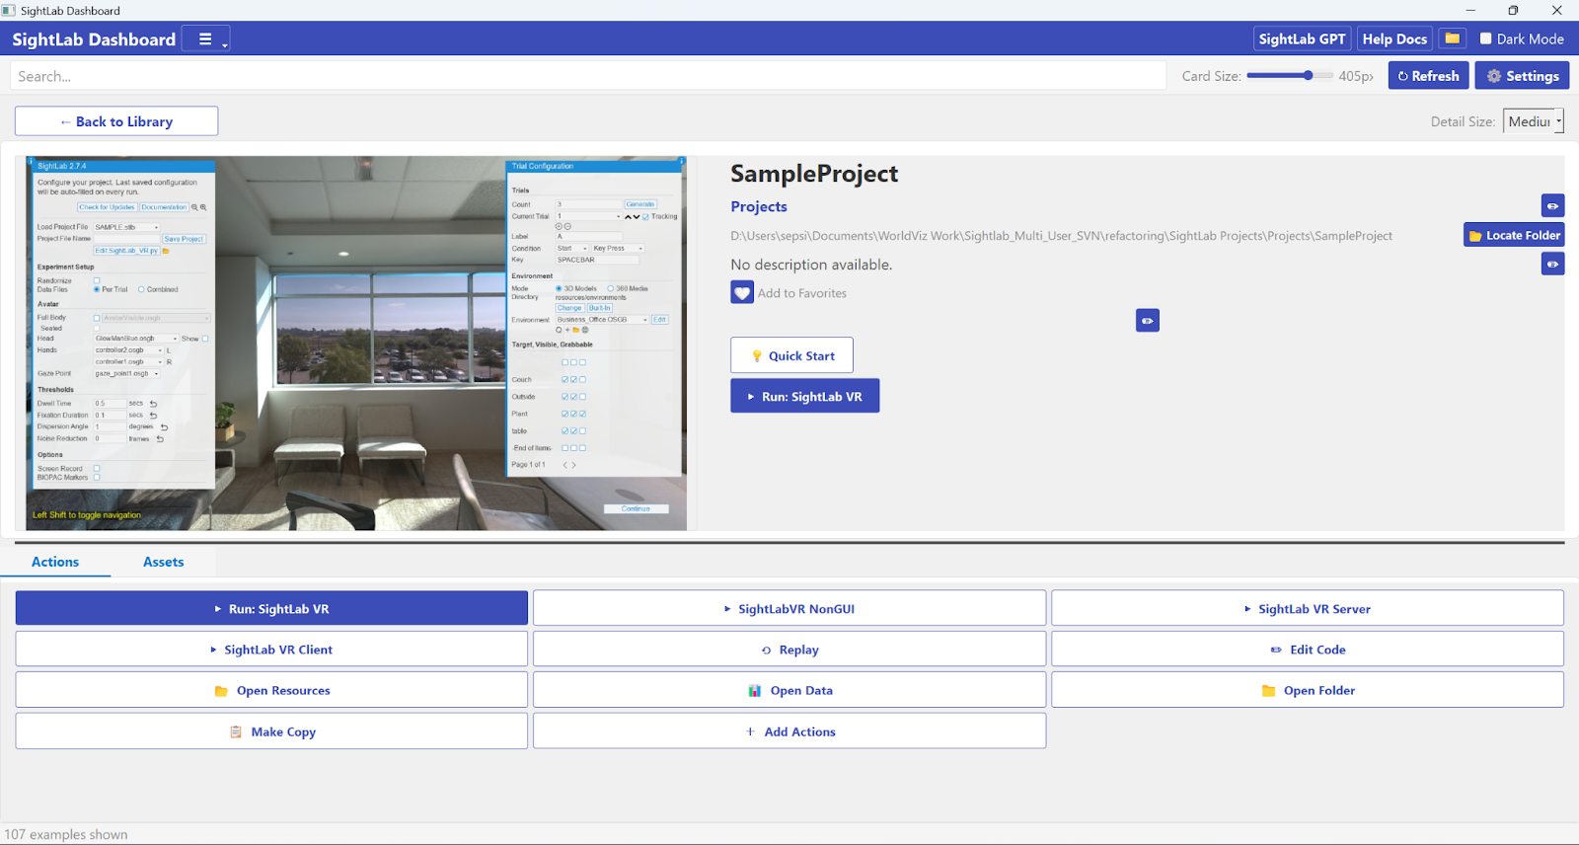Image resolution: width=1579 pixels, height=845 pixels.
Task: Run SightLabVR NonGUI action
Action: 789,608
